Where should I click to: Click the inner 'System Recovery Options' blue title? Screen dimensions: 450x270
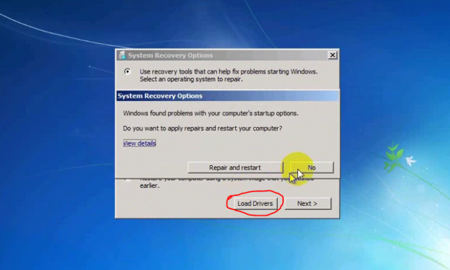click(160, 96)
